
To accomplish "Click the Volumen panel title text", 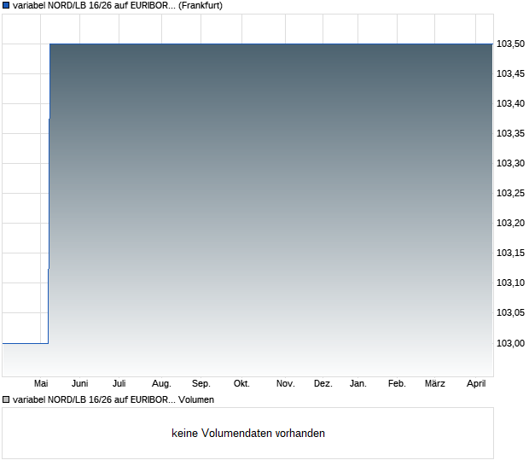I will pos(195,399).
